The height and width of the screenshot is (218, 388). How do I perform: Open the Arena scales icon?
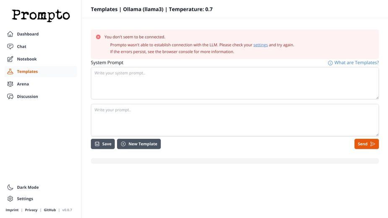(x=10, y=84)
